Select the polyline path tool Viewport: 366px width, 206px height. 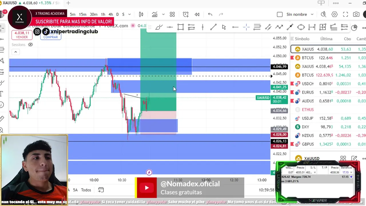pos(279,27)
